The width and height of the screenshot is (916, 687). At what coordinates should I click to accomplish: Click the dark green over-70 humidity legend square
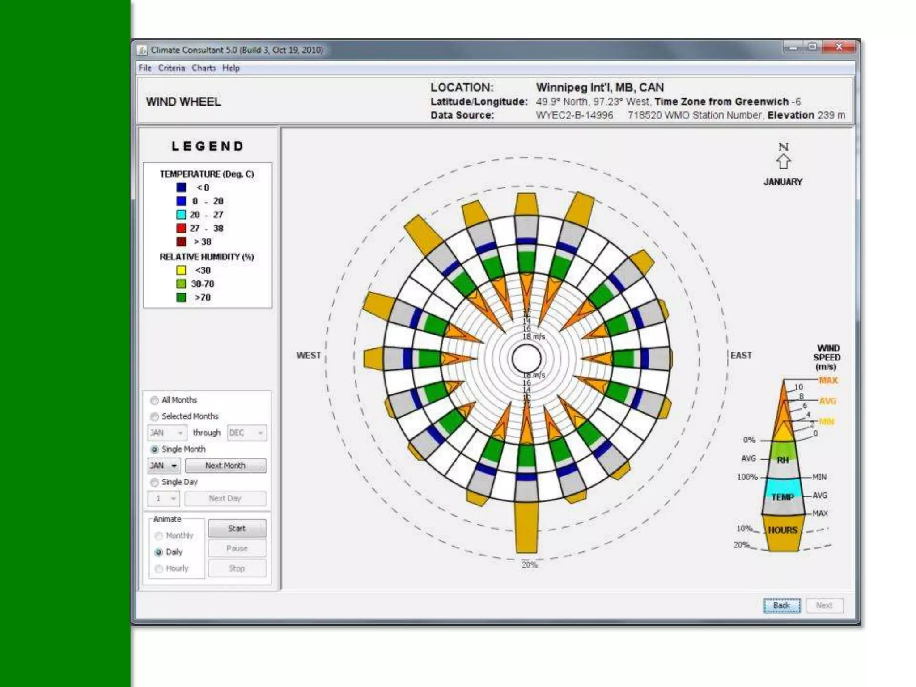coord(181,297)
